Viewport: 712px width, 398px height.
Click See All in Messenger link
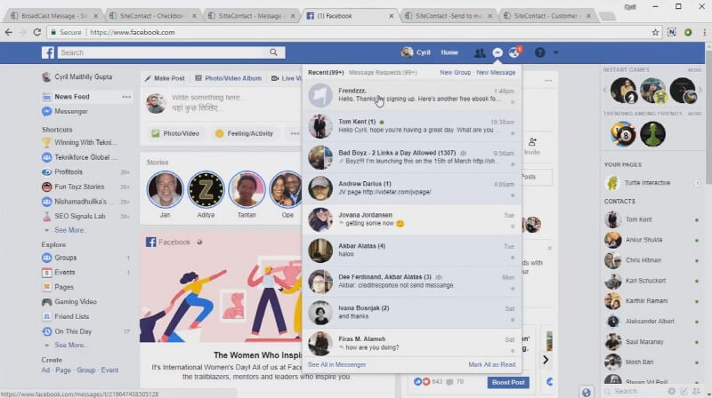coord(336,364)
